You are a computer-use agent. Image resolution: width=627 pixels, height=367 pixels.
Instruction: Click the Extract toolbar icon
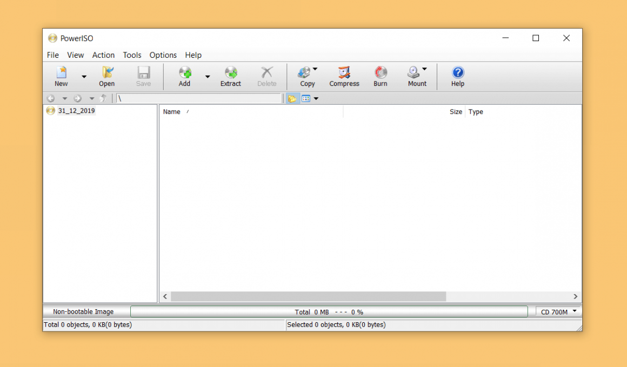pyautogui.click(x=231, y=73)
